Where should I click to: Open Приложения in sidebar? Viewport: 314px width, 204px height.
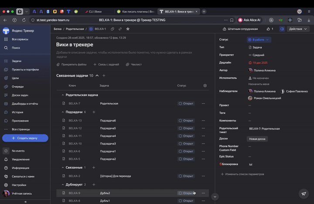point(20,121)
